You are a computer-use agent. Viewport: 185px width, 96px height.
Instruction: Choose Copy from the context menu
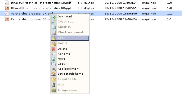(61, 64)
